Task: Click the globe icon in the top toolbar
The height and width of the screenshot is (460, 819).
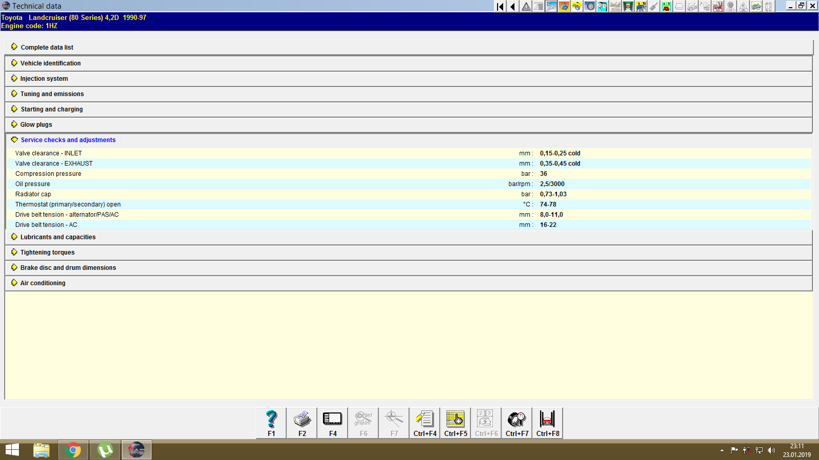Action: click(564, 6)
